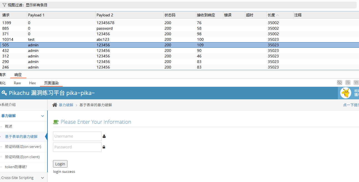Screen dimensions: 359x182
Task: Select result row with request 290
Action: coord(179,62)
